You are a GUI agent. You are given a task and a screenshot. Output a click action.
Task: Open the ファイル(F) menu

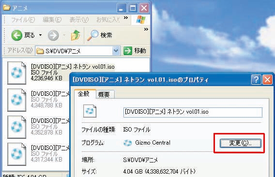(x=23, y=20)
